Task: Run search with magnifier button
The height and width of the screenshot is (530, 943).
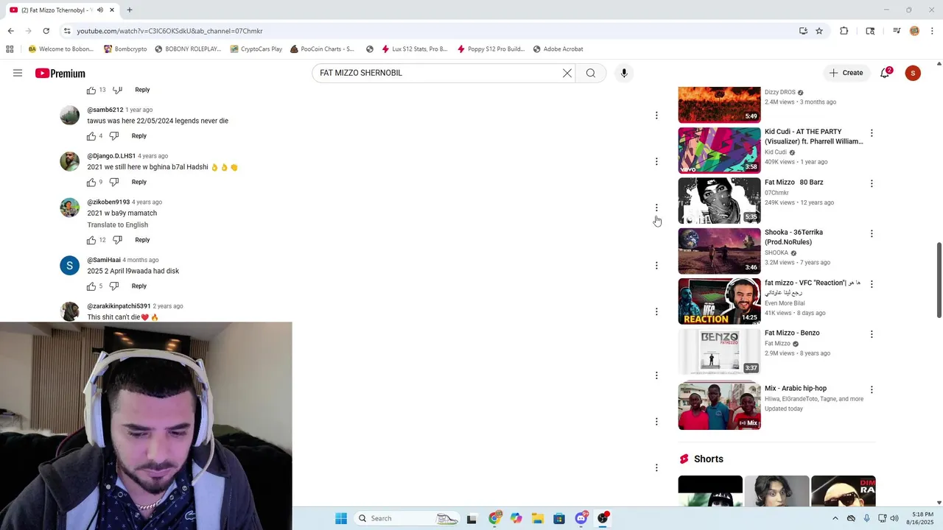Action: point(591,73)
